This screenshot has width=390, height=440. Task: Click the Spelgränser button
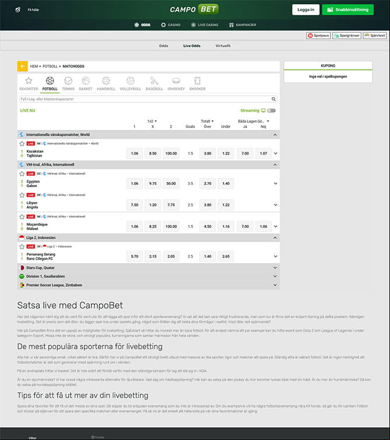(x=347, y=36)
